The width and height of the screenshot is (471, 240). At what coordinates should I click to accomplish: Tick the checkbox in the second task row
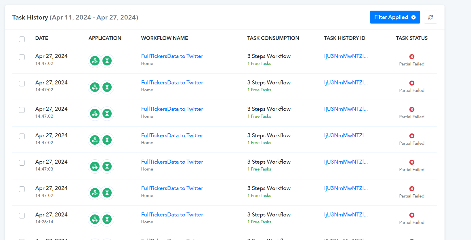coord(22,83)
